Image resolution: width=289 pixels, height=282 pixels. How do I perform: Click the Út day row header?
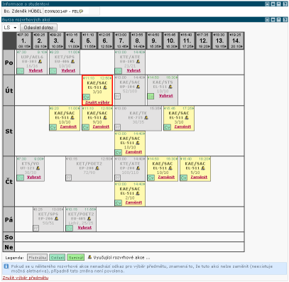pyautogui.click(x=9, y=90)
